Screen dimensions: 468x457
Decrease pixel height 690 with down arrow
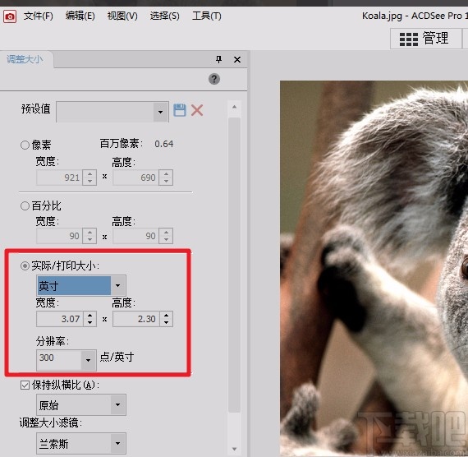(x=166, y=182)
